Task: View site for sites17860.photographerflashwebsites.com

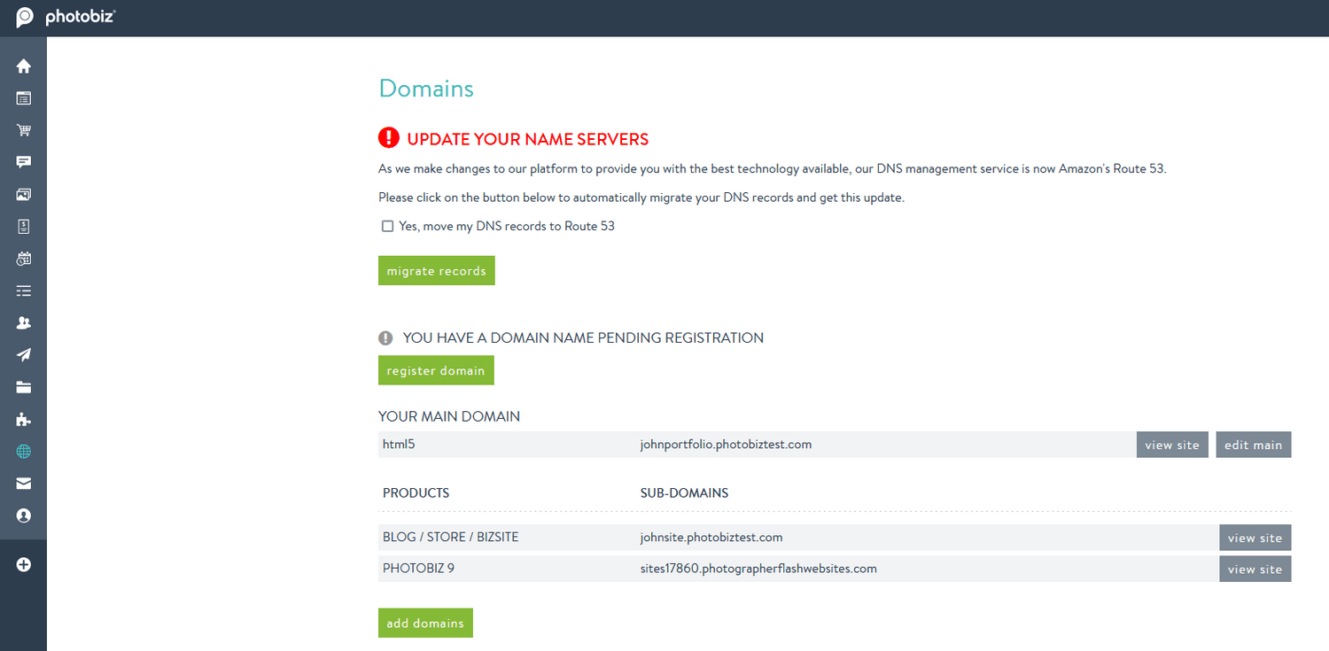Action: [x=1255, y=569]
